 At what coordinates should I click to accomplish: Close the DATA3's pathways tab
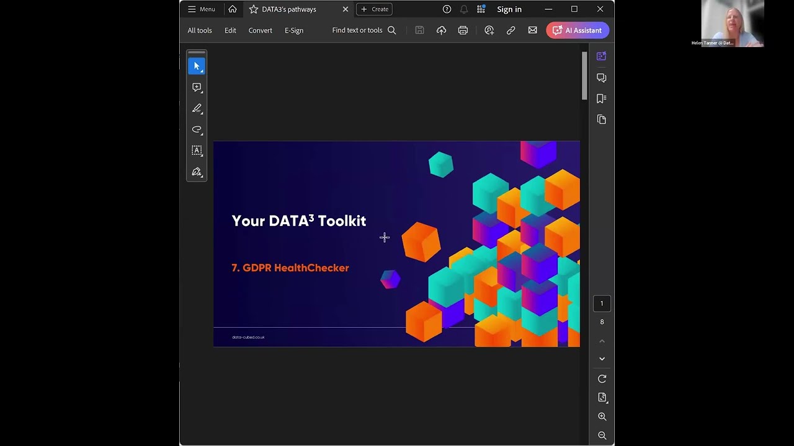346,9
